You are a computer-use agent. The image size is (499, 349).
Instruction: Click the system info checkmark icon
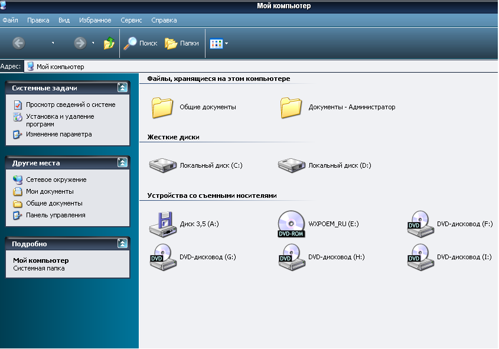(18, 105)
